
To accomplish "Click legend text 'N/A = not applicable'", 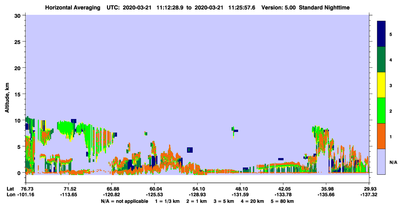I will pyautogui.click(x=124, y=201).
